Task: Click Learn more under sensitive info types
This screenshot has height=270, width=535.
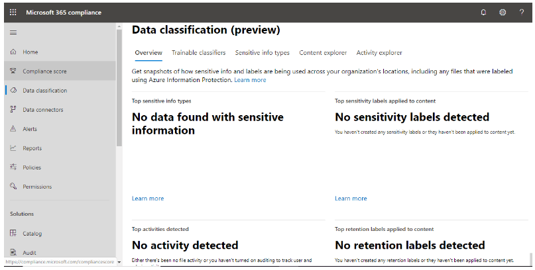Action: (x=148, y=199)
